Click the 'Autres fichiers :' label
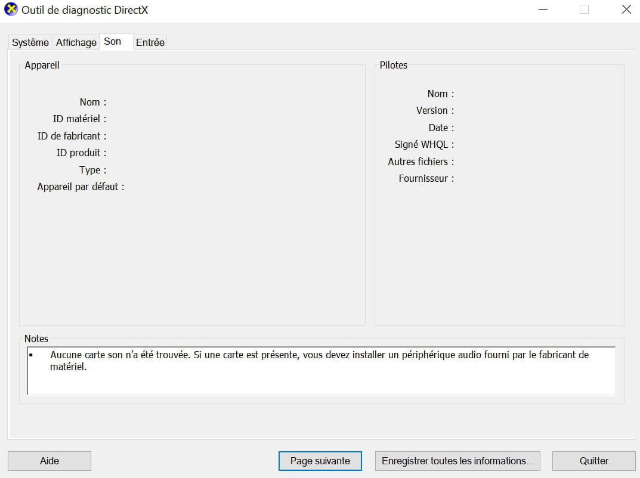Image resolution: width=640 pixels, height=478 pixels. click(421, 162)
